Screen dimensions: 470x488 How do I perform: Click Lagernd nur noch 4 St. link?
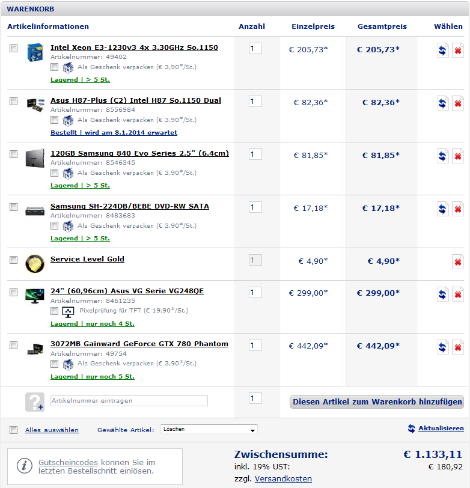(x=93, y=324)
